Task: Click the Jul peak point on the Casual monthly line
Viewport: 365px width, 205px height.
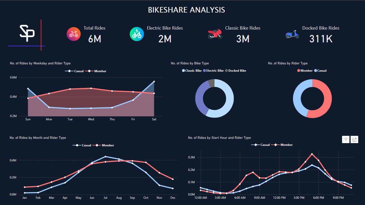Action: click(105, 156)
